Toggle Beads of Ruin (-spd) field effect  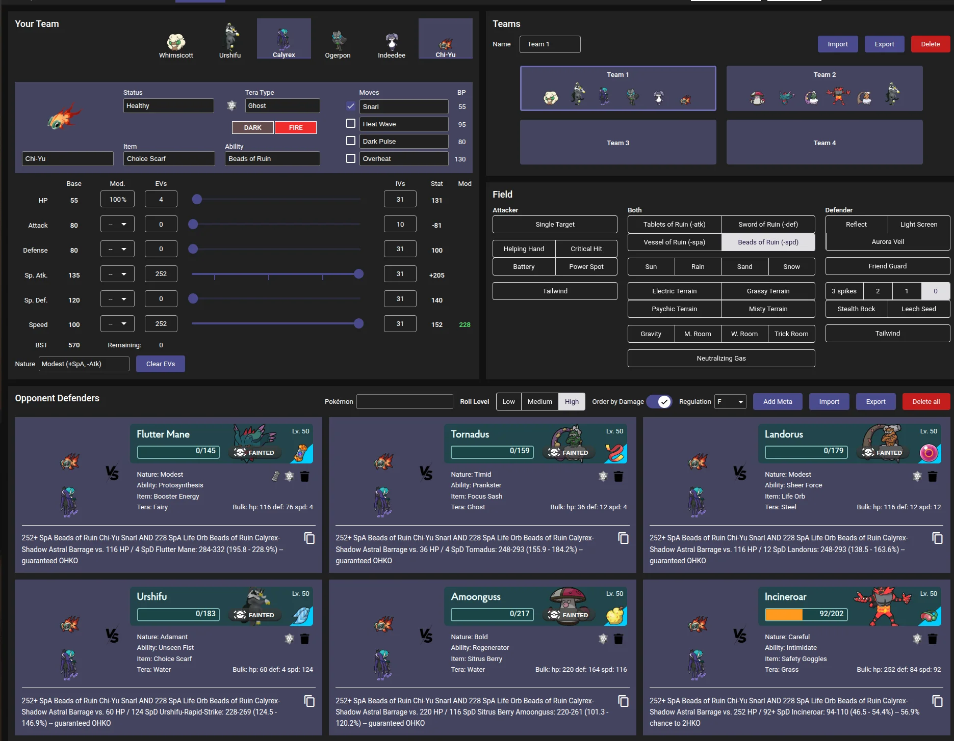pos(768,242)
